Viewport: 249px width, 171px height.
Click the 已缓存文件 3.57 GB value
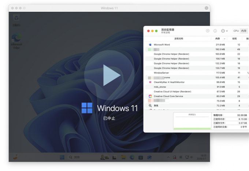click(x=243, y=123)
